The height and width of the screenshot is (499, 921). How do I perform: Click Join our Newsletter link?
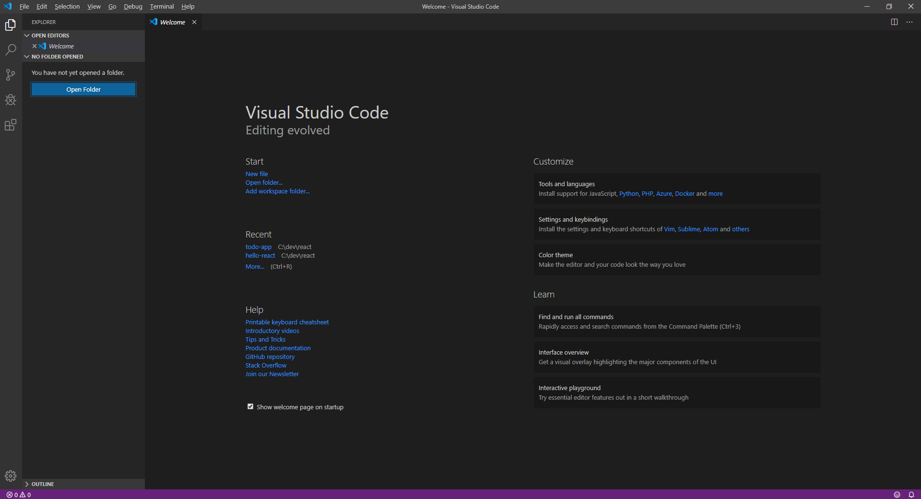(x=272, y=374)
